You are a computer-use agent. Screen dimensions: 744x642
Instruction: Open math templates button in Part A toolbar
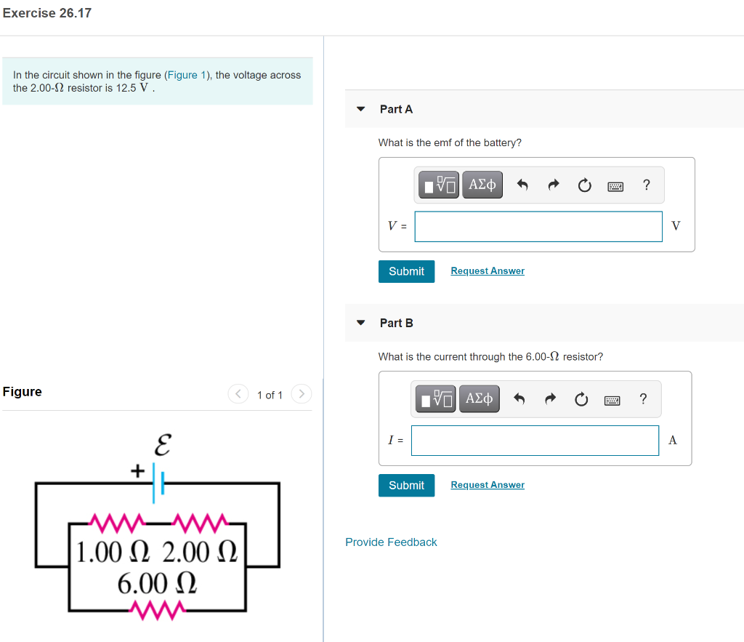[x=438, y=185]
